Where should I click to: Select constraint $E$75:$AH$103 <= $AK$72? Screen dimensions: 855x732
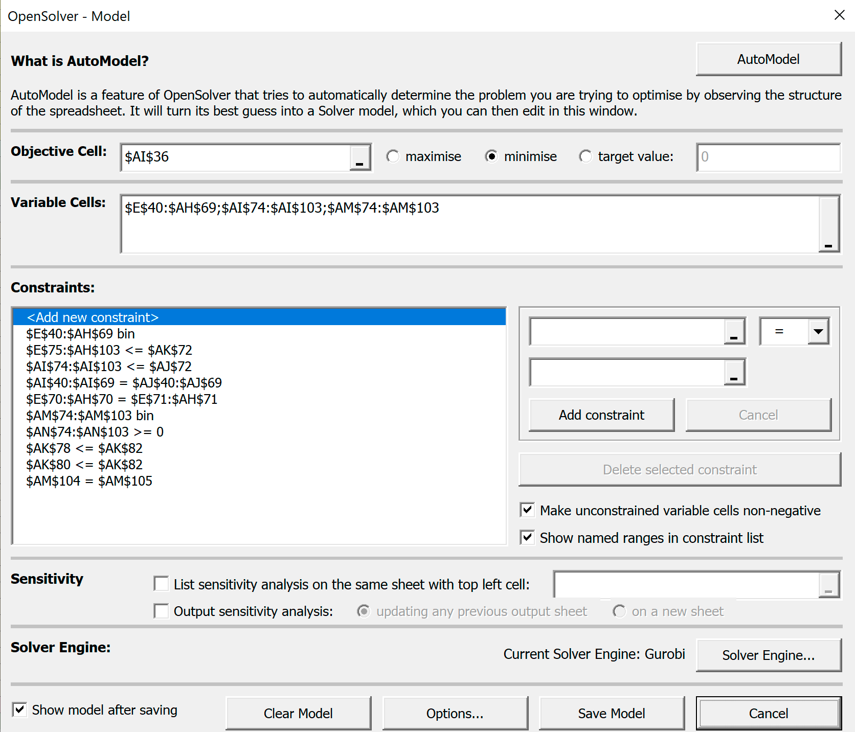[259, 350]
